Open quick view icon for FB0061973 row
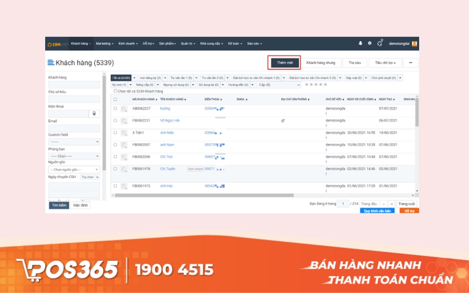The width and height of the screenshot is (469, 293). [124, 186]
